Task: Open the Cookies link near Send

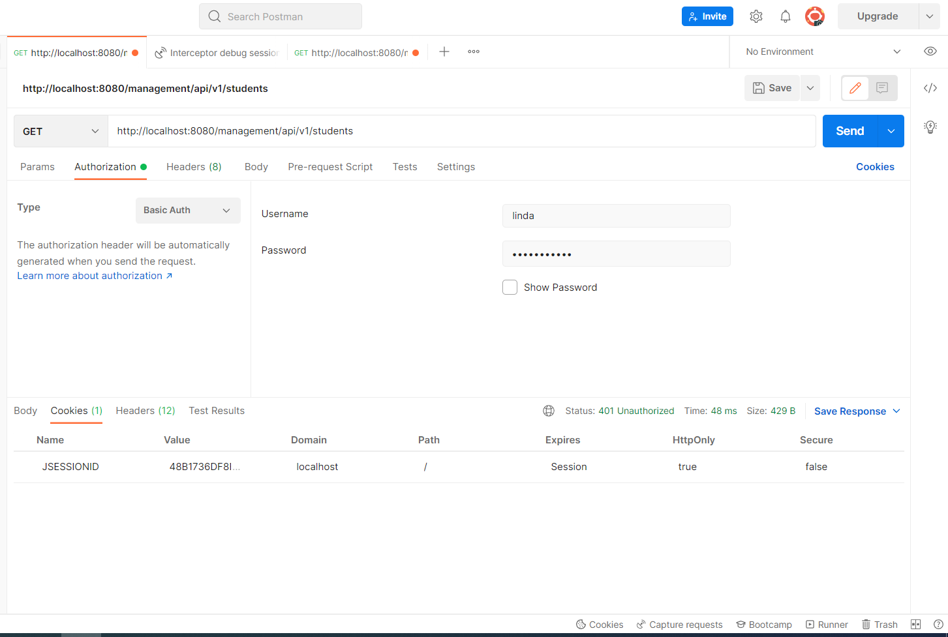Action: [x=875, y=167]
